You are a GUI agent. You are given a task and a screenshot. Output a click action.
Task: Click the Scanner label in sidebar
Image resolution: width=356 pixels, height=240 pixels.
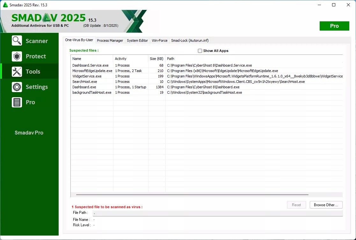point(37,41)
